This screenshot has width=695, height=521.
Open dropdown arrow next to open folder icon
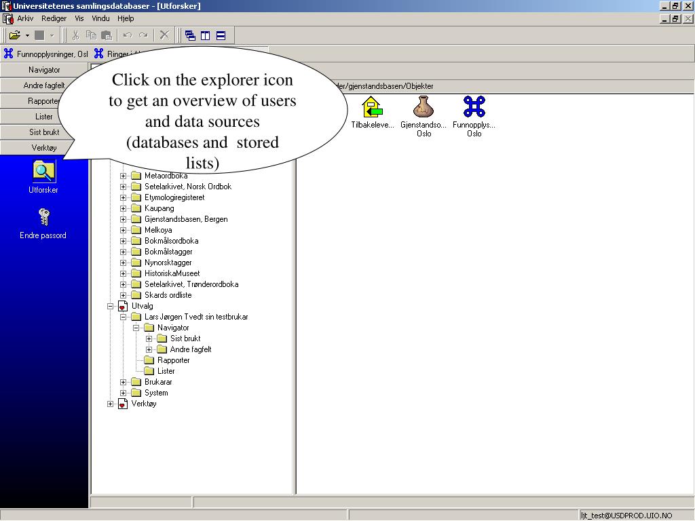[x=27, y=35]
